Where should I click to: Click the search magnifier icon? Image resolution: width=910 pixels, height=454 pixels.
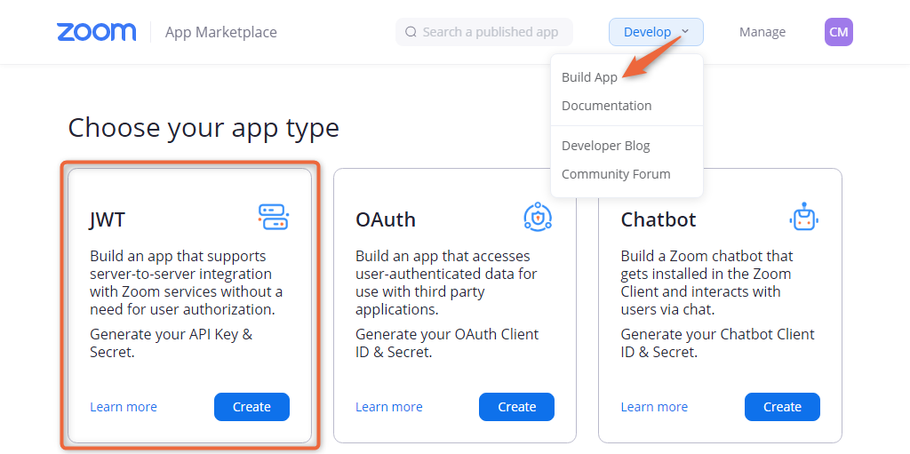pyautogui.click(x=411, y=32)
